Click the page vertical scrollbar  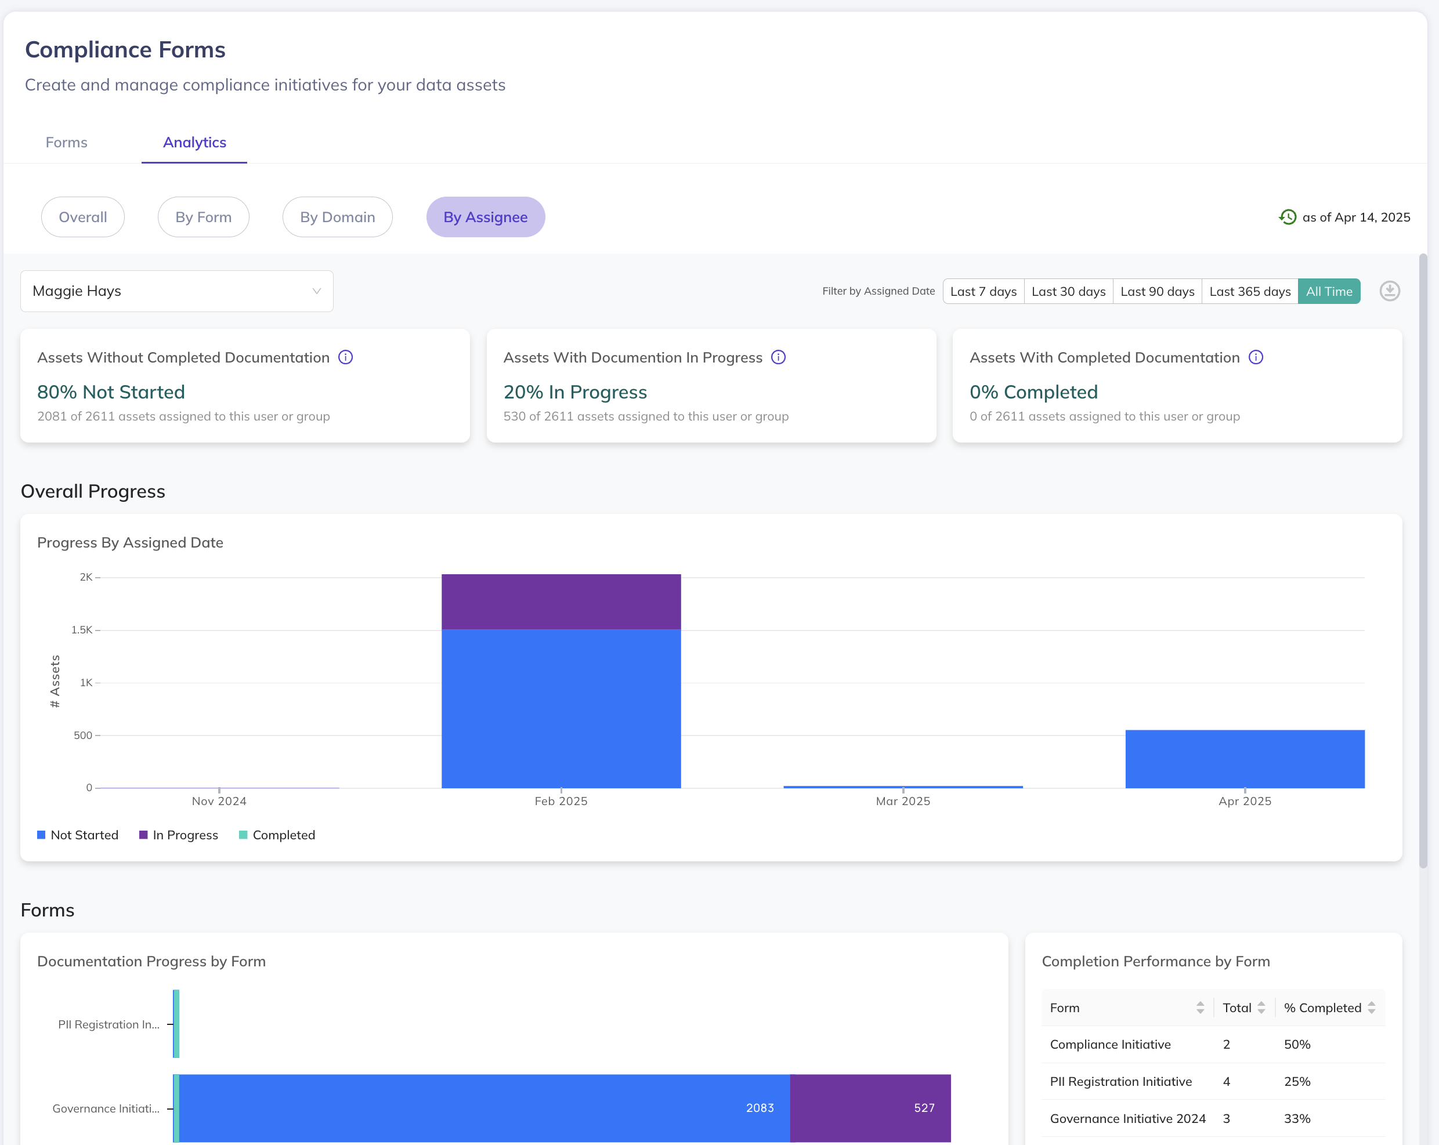[1422, 560]
